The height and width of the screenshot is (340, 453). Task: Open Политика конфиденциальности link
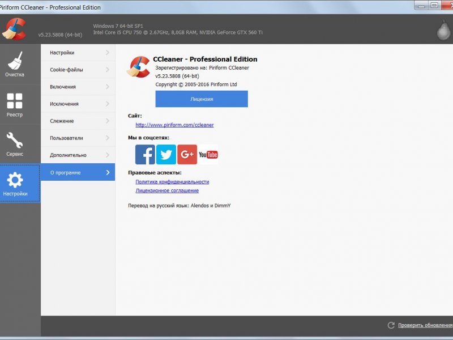click(x=172, y=181)
